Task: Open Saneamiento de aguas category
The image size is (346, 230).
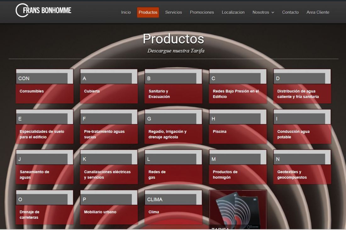Action: (x=45, y=167)
